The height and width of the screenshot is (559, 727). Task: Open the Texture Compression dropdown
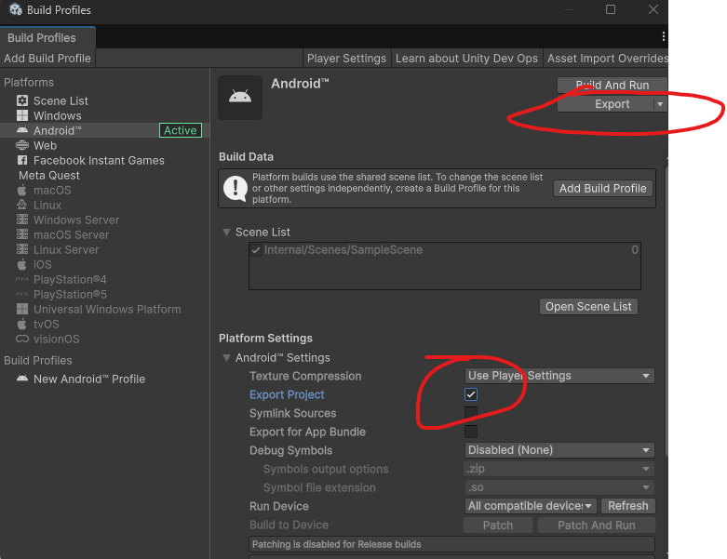point(559,376)
